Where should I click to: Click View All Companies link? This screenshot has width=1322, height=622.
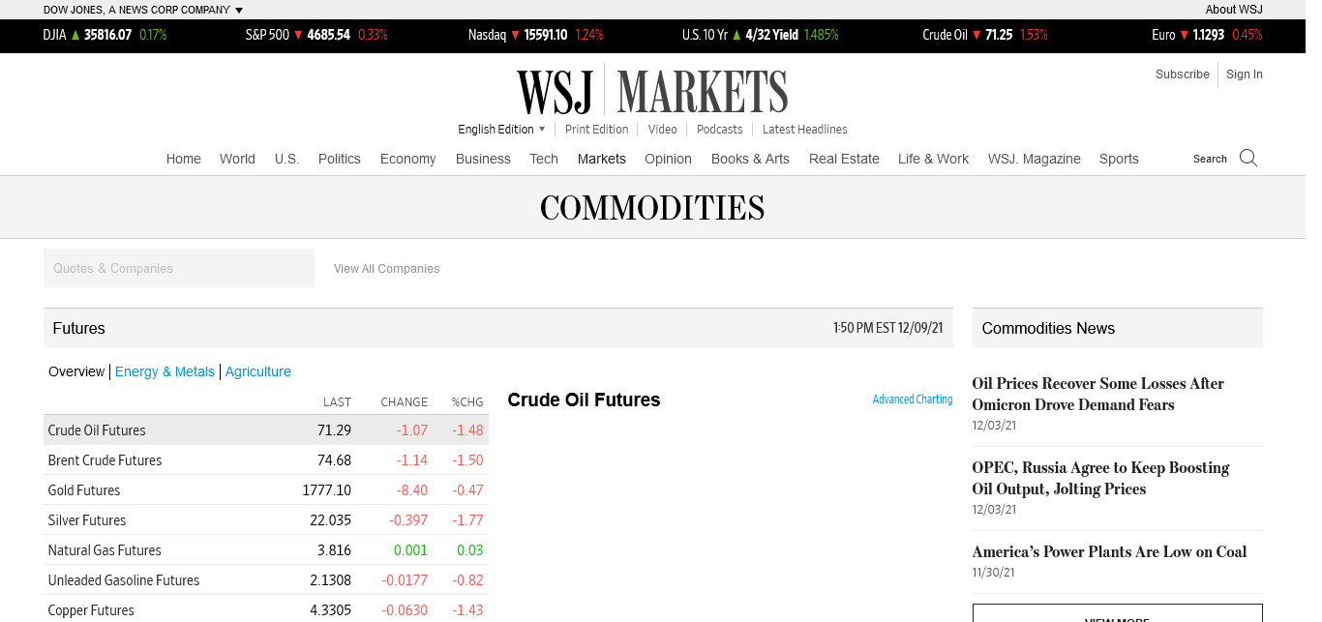(x=386, y=269)
